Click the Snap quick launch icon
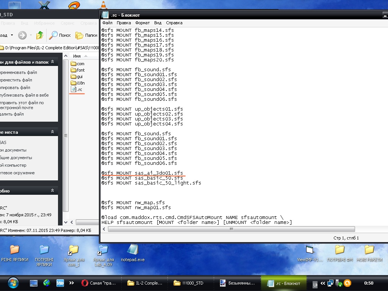 tap(60, 283)
